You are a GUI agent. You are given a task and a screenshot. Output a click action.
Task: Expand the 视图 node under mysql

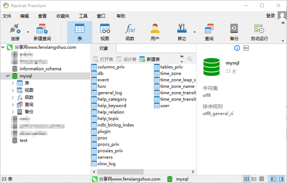tap(13, 90)
